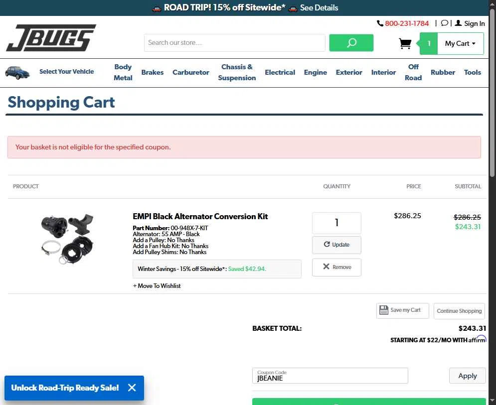Click the Continue Shopping button
This screenshot has width=496, height=405.
(459, 311)
